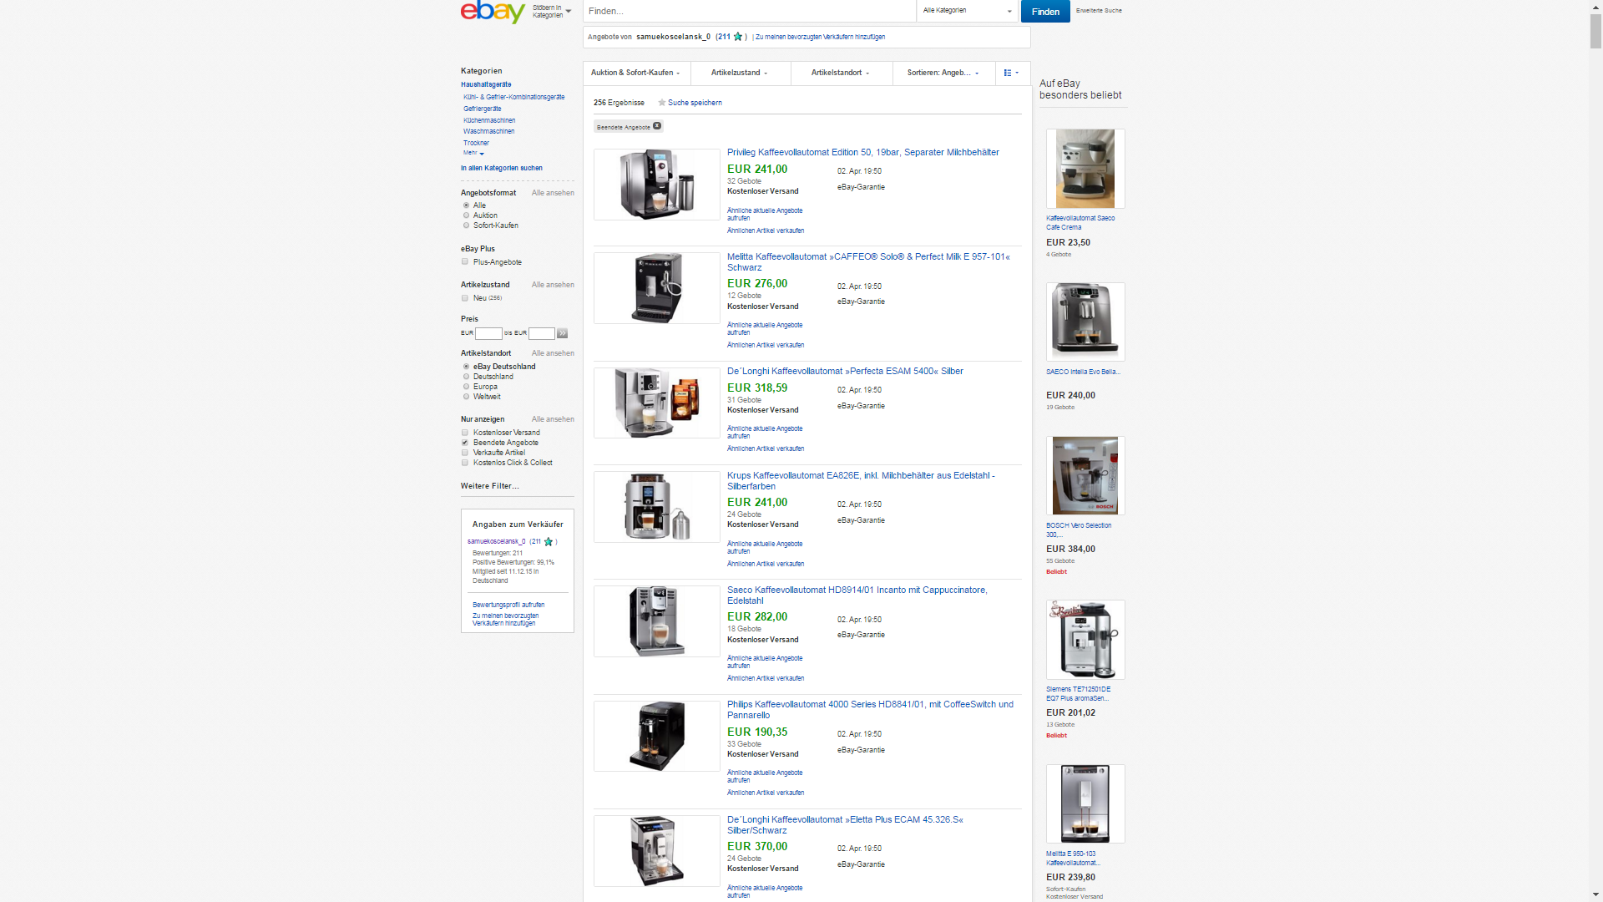This screenshot has height=902, width=1603.
Task: Open Privileg Kaffeevollautomat Edition 50 listing title
Action: 863,152
